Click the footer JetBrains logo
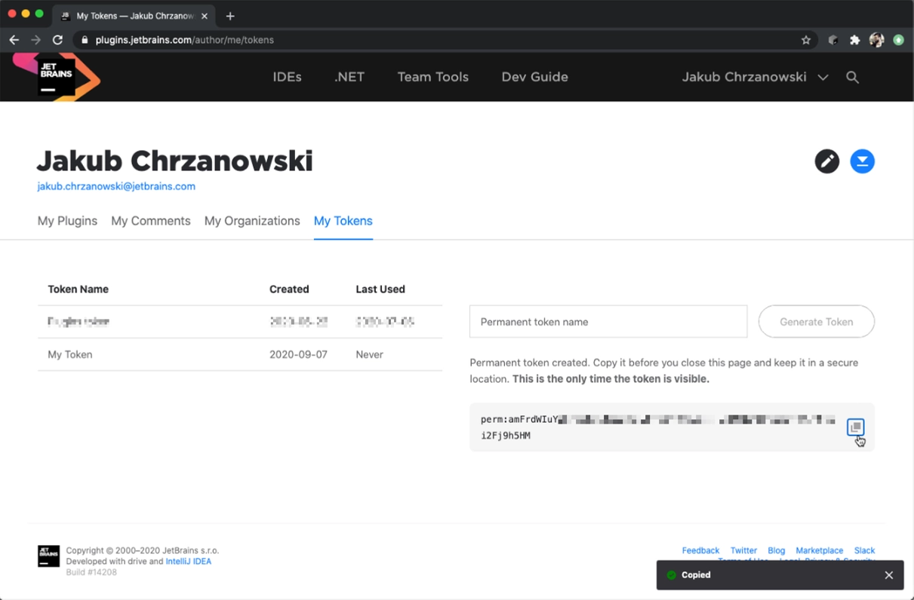The height and width of the screenshot is (600, 914). coord(48,556)
